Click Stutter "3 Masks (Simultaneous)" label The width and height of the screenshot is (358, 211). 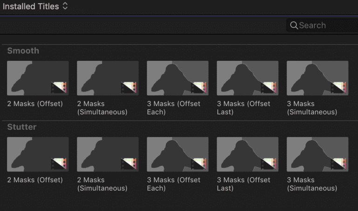(312, 184)
